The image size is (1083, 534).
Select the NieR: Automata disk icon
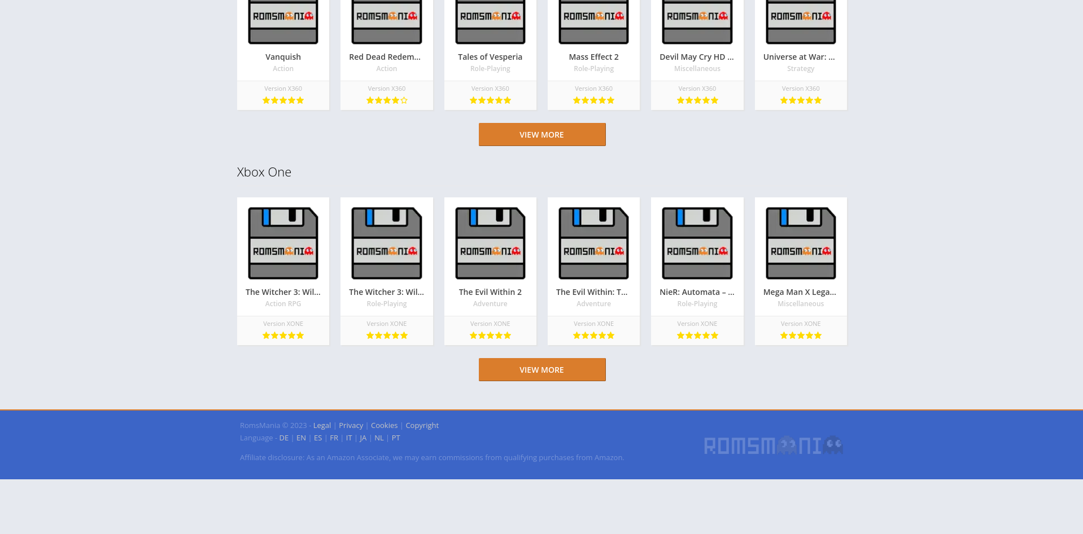(697, 242)
